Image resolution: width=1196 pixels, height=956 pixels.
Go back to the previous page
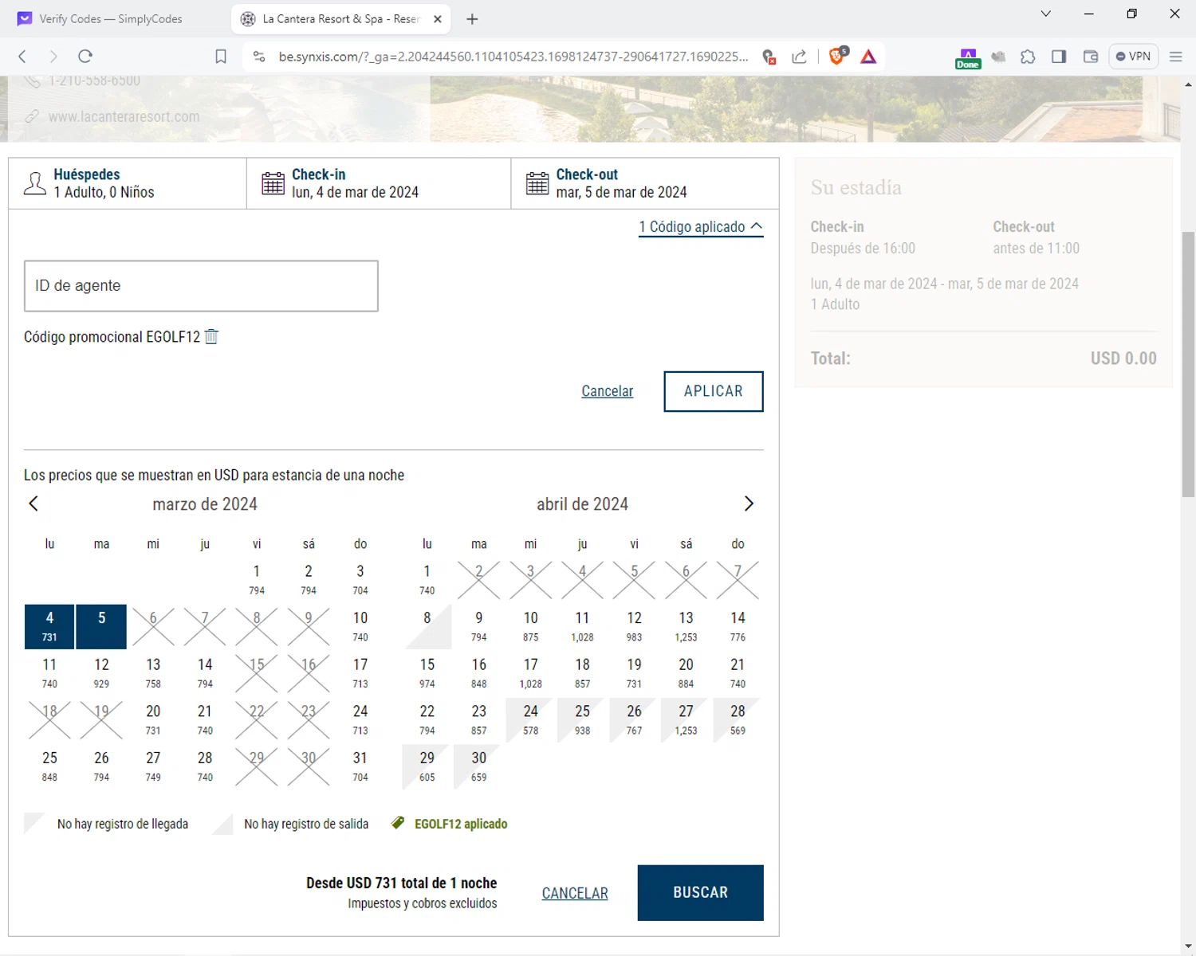click(22, 57)
